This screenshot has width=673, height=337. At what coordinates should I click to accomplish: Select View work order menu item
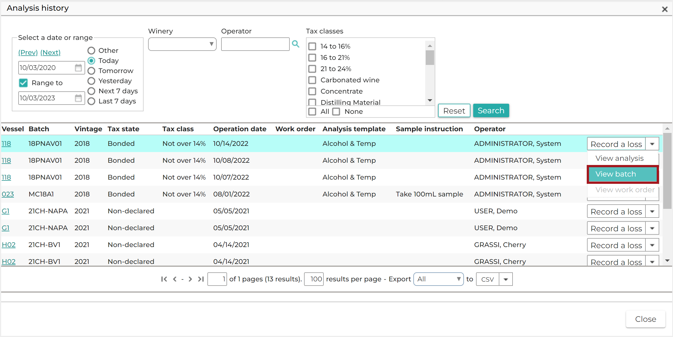[x=622, y=190]
